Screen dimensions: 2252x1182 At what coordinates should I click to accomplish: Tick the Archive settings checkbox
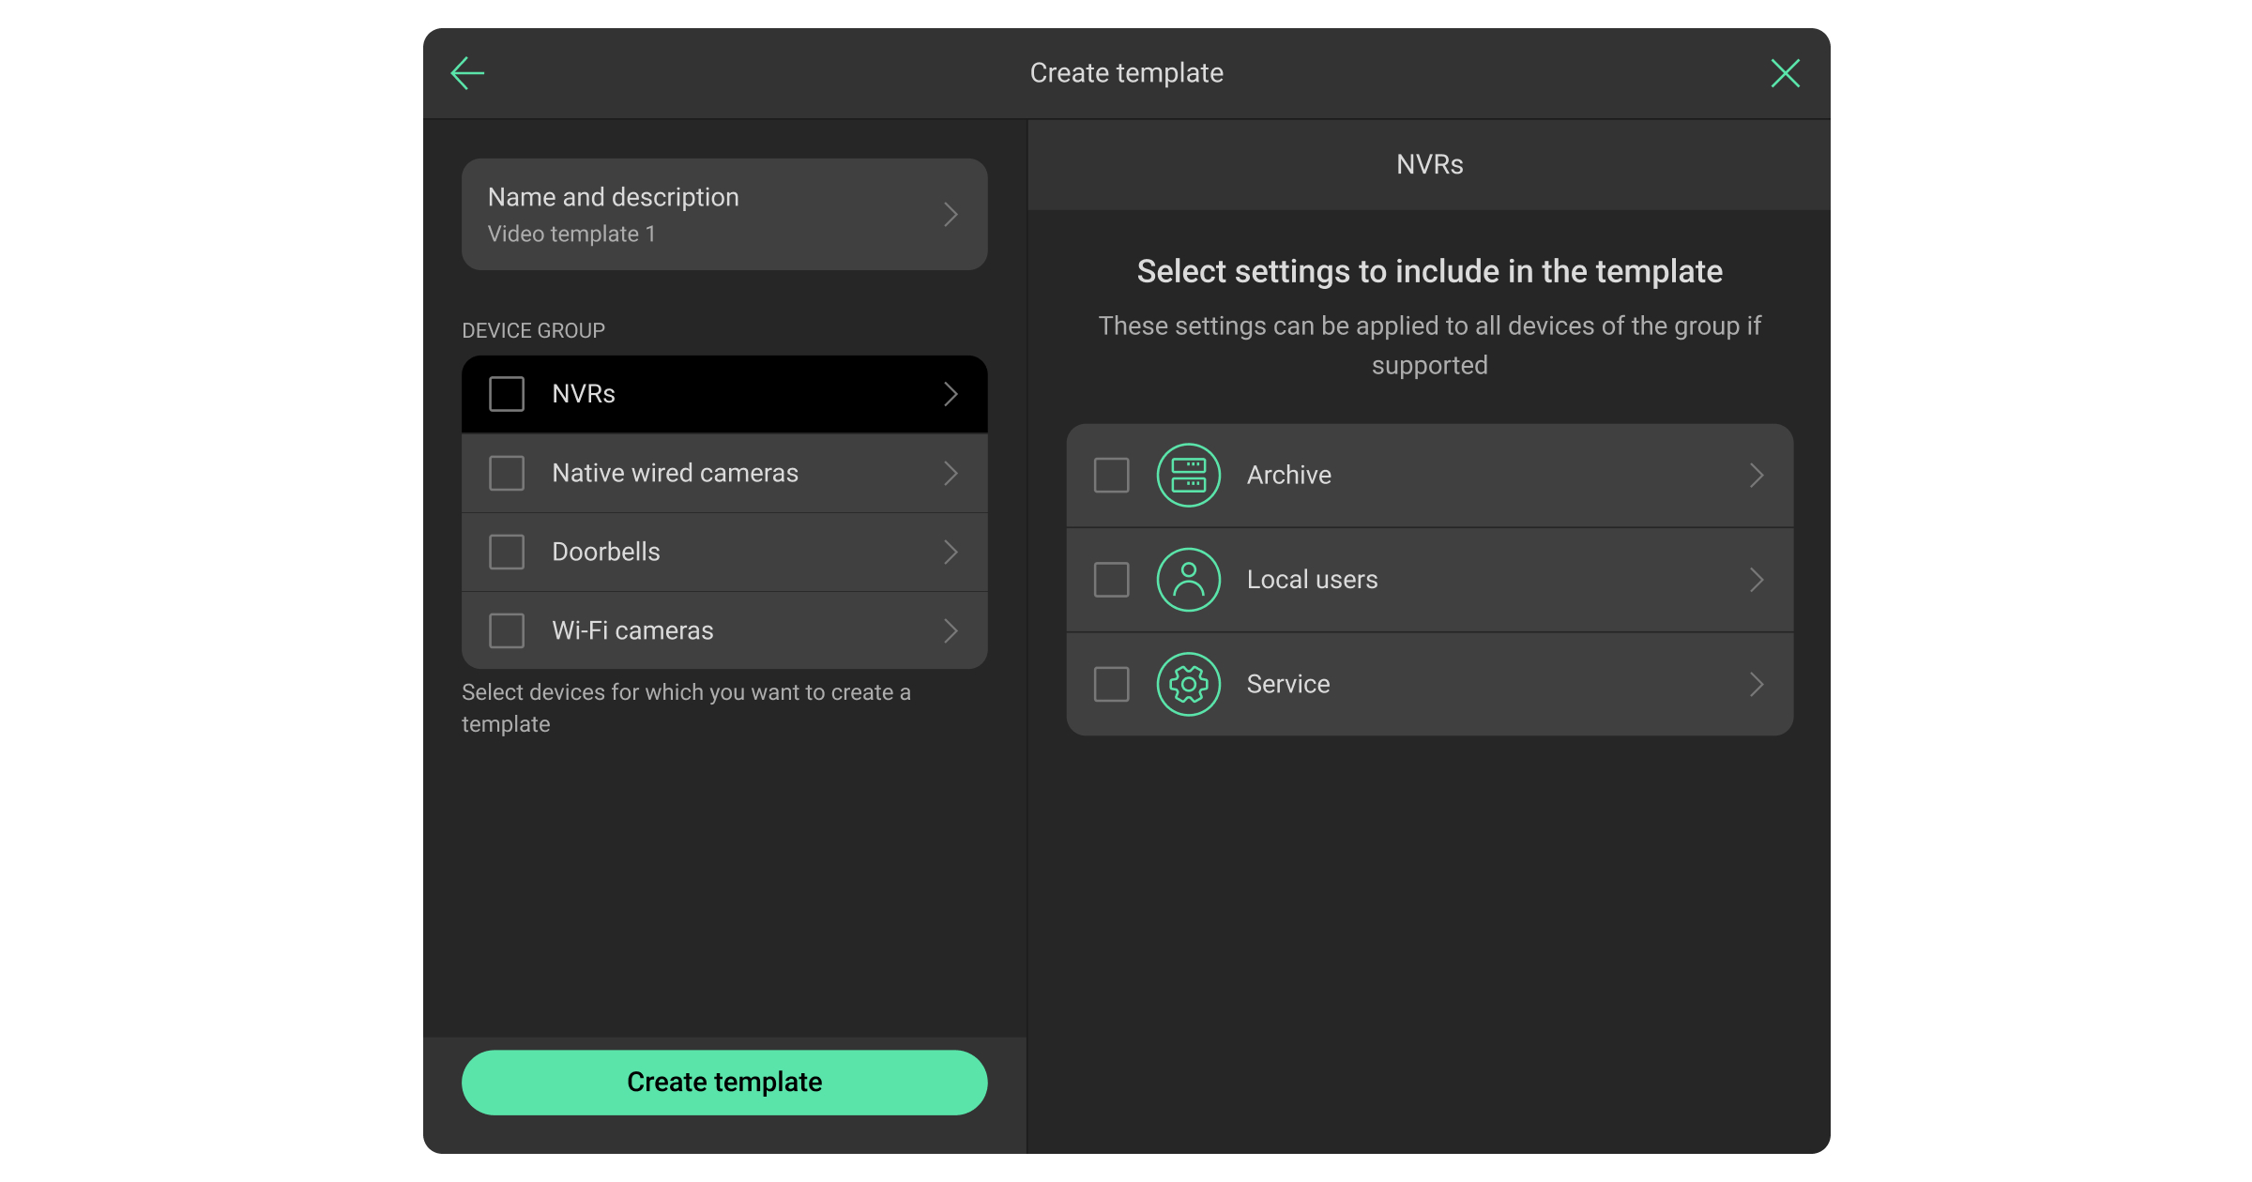coord(1111,476)
